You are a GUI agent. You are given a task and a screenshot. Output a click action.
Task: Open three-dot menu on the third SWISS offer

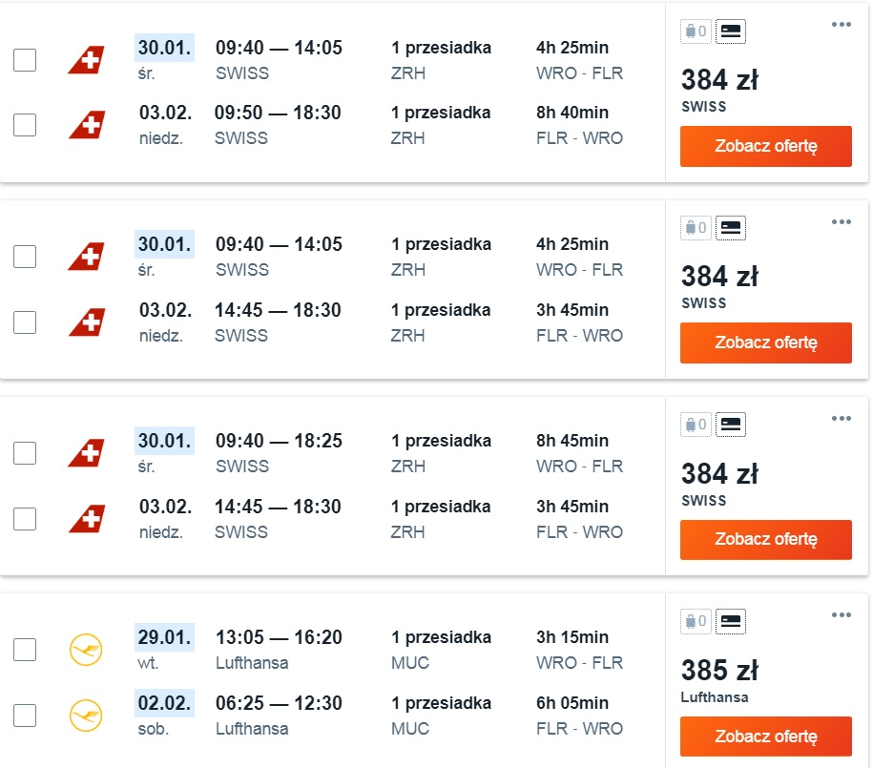(x=842, y=418)
